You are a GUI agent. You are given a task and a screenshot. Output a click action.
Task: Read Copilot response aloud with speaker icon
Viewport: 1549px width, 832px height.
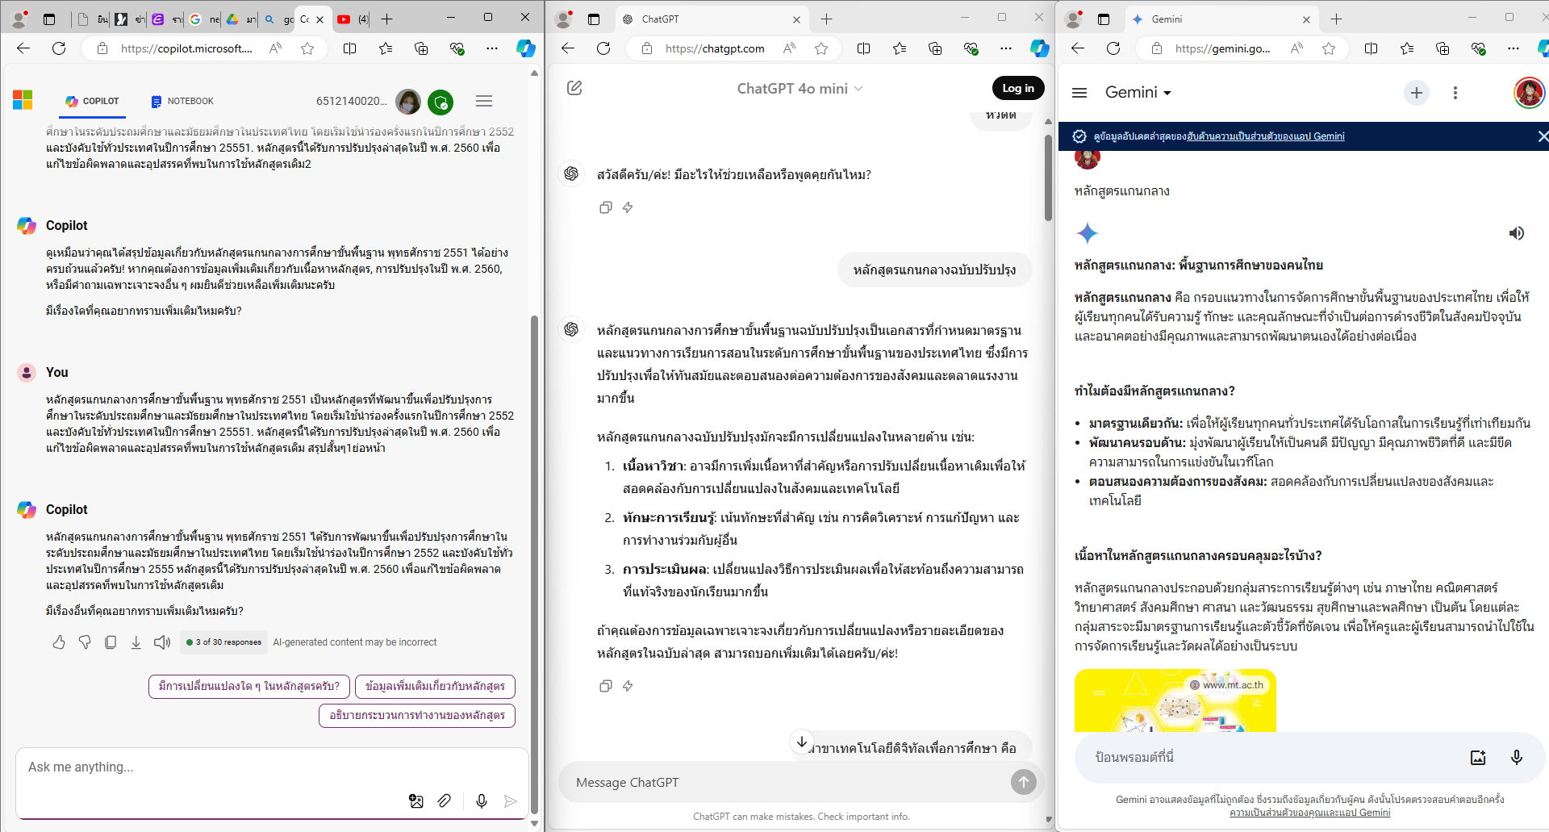[x=162, y=642]
